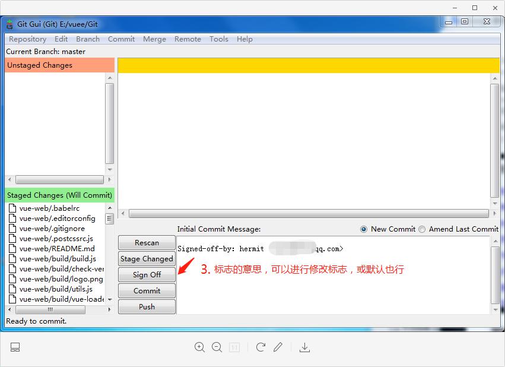
Task: Click the zoom out magnifier icon
Action: tap(217, 347)
